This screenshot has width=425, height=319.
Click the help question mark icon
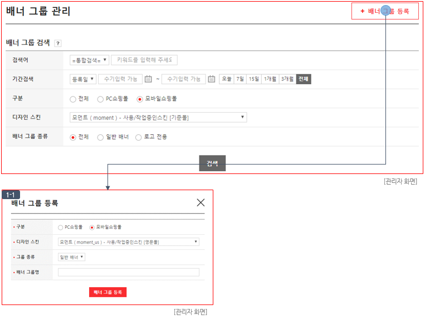click(x=58, y=43)
